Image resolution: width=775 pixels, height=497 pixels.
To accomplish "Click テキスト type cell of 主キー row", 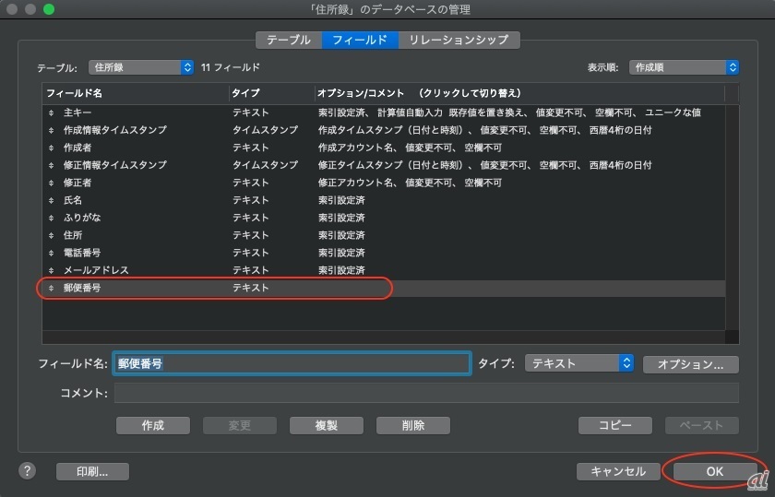I will [x=251, y=113].
